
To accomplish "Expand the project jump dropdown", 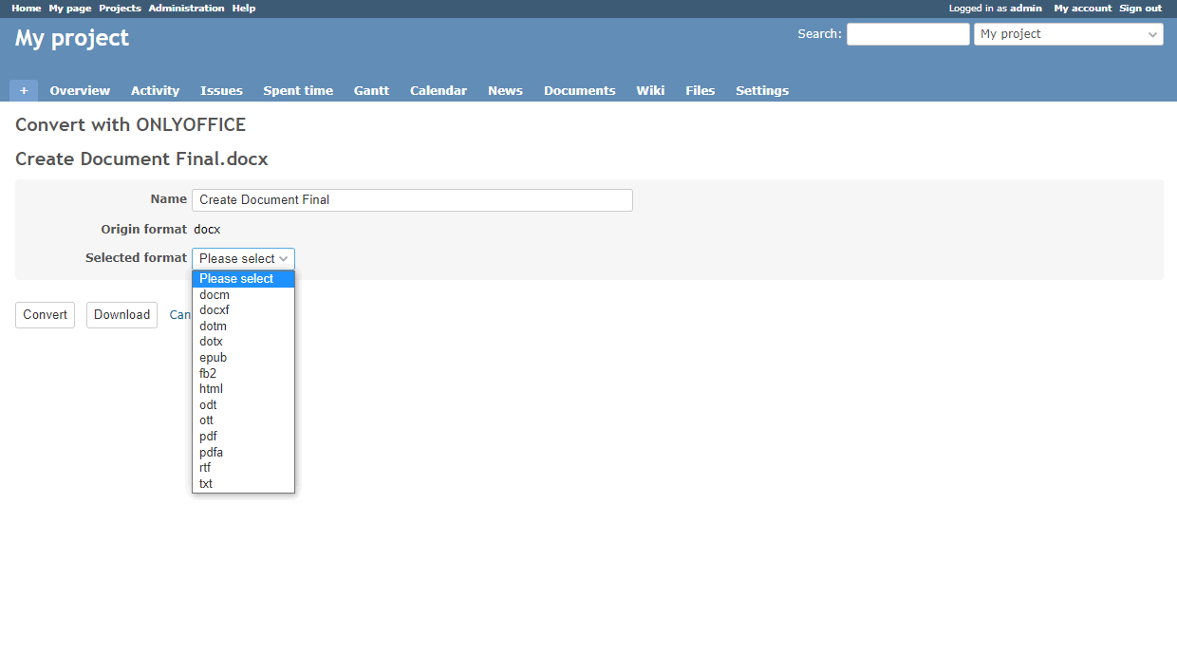I will (x=1069, y=34).
